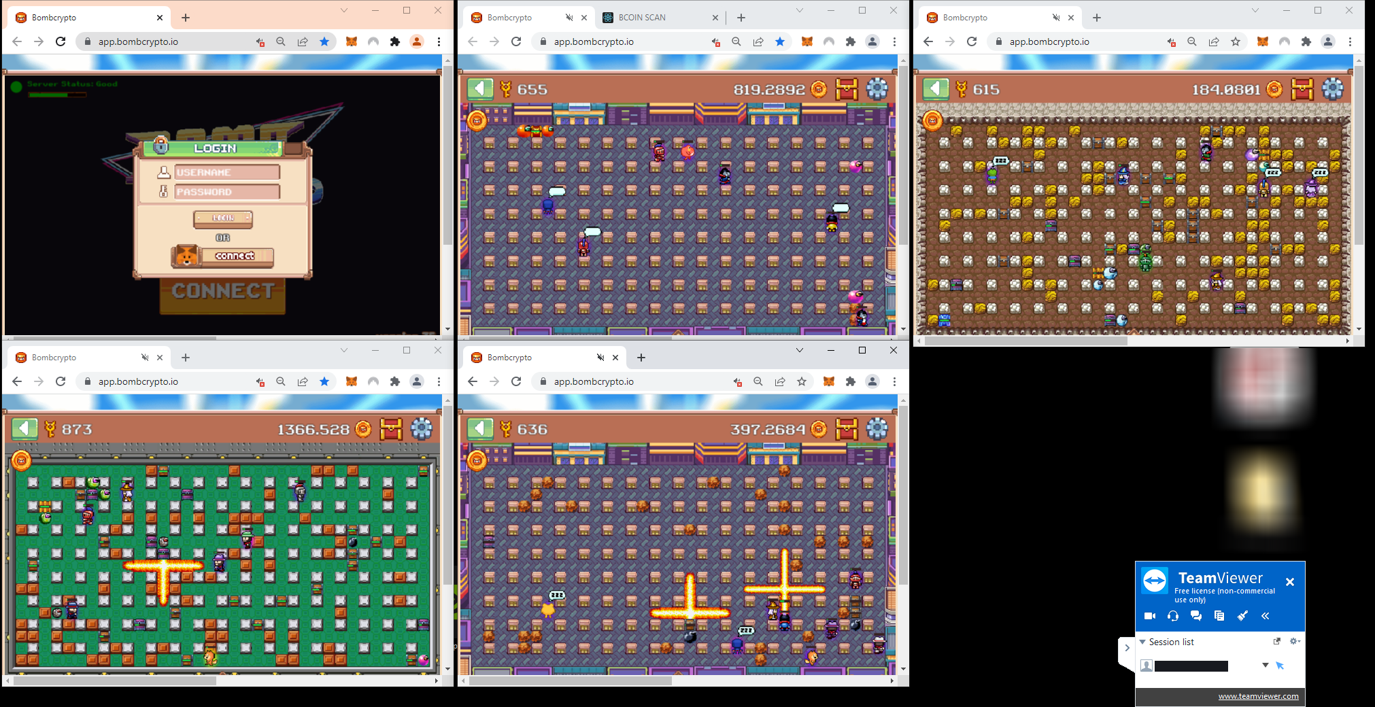Expand the session entry dropdown arrow
The height and width of the screenshot is (707, 1375).
[1265, 666]
